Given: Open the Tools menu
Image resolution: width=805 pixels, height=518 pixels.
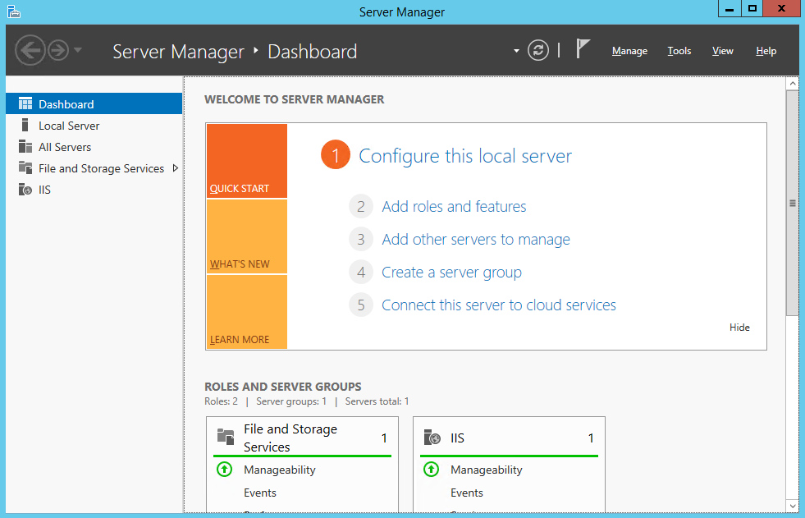Looking at the screenshot, I should click(x=679, y=51).
